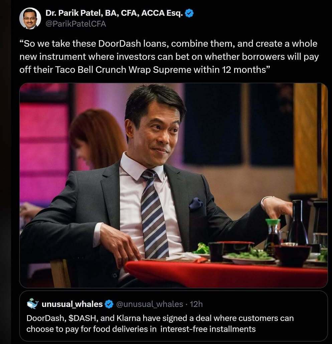Visit the @ParikPatelCFA handle
Image resolution: width=332 pixels, height=344 pixels.
pyautogui.click(x=75, y=24)
